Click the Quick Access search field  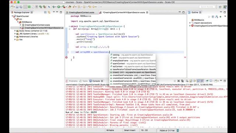tap(207, 7)
